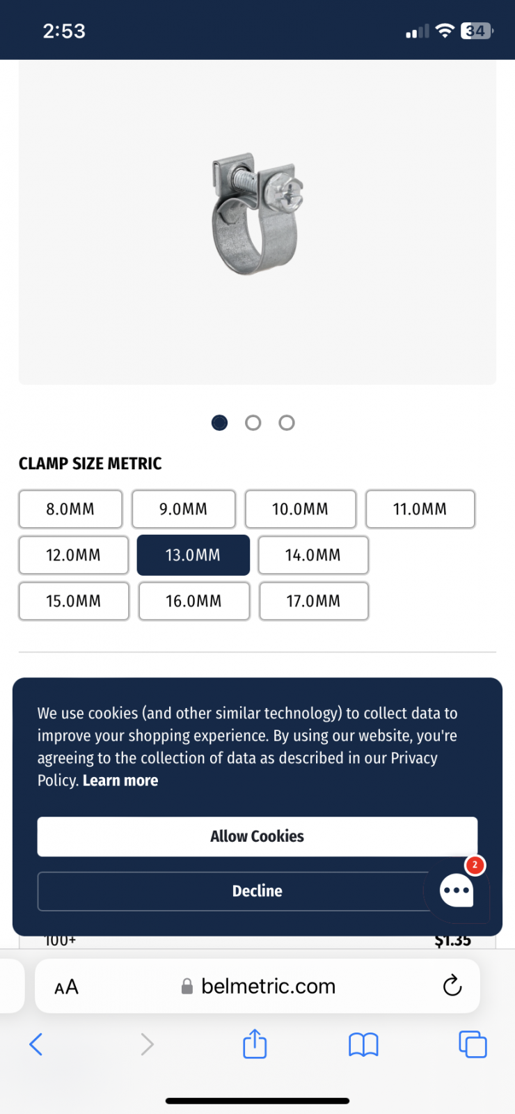This screenshot has width=515, height=1114.
Task: Pick the 16.0MM clamp size
Action: pos(193,601)
